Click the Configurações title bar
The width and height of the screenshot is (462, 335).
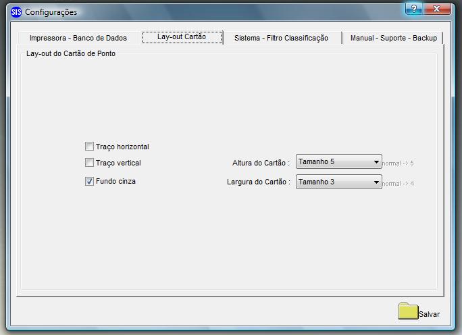click(206, 11)
